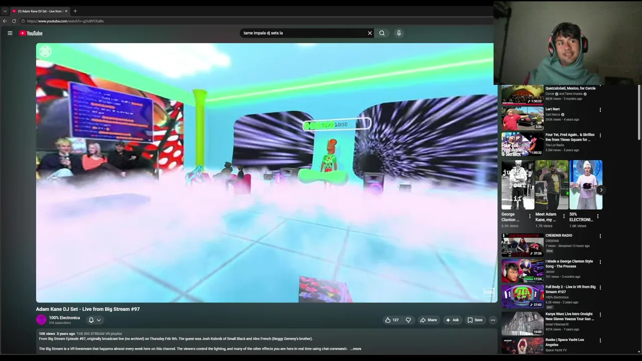The image size is (642, 361).
Task: Click the Ask button
Action: (x=452, y=320)
